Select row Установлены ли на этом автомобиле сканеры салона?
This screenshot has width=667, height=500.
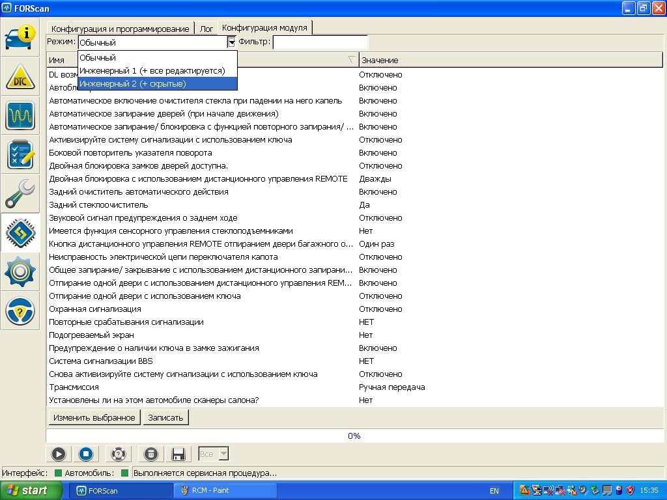[354, 400]
